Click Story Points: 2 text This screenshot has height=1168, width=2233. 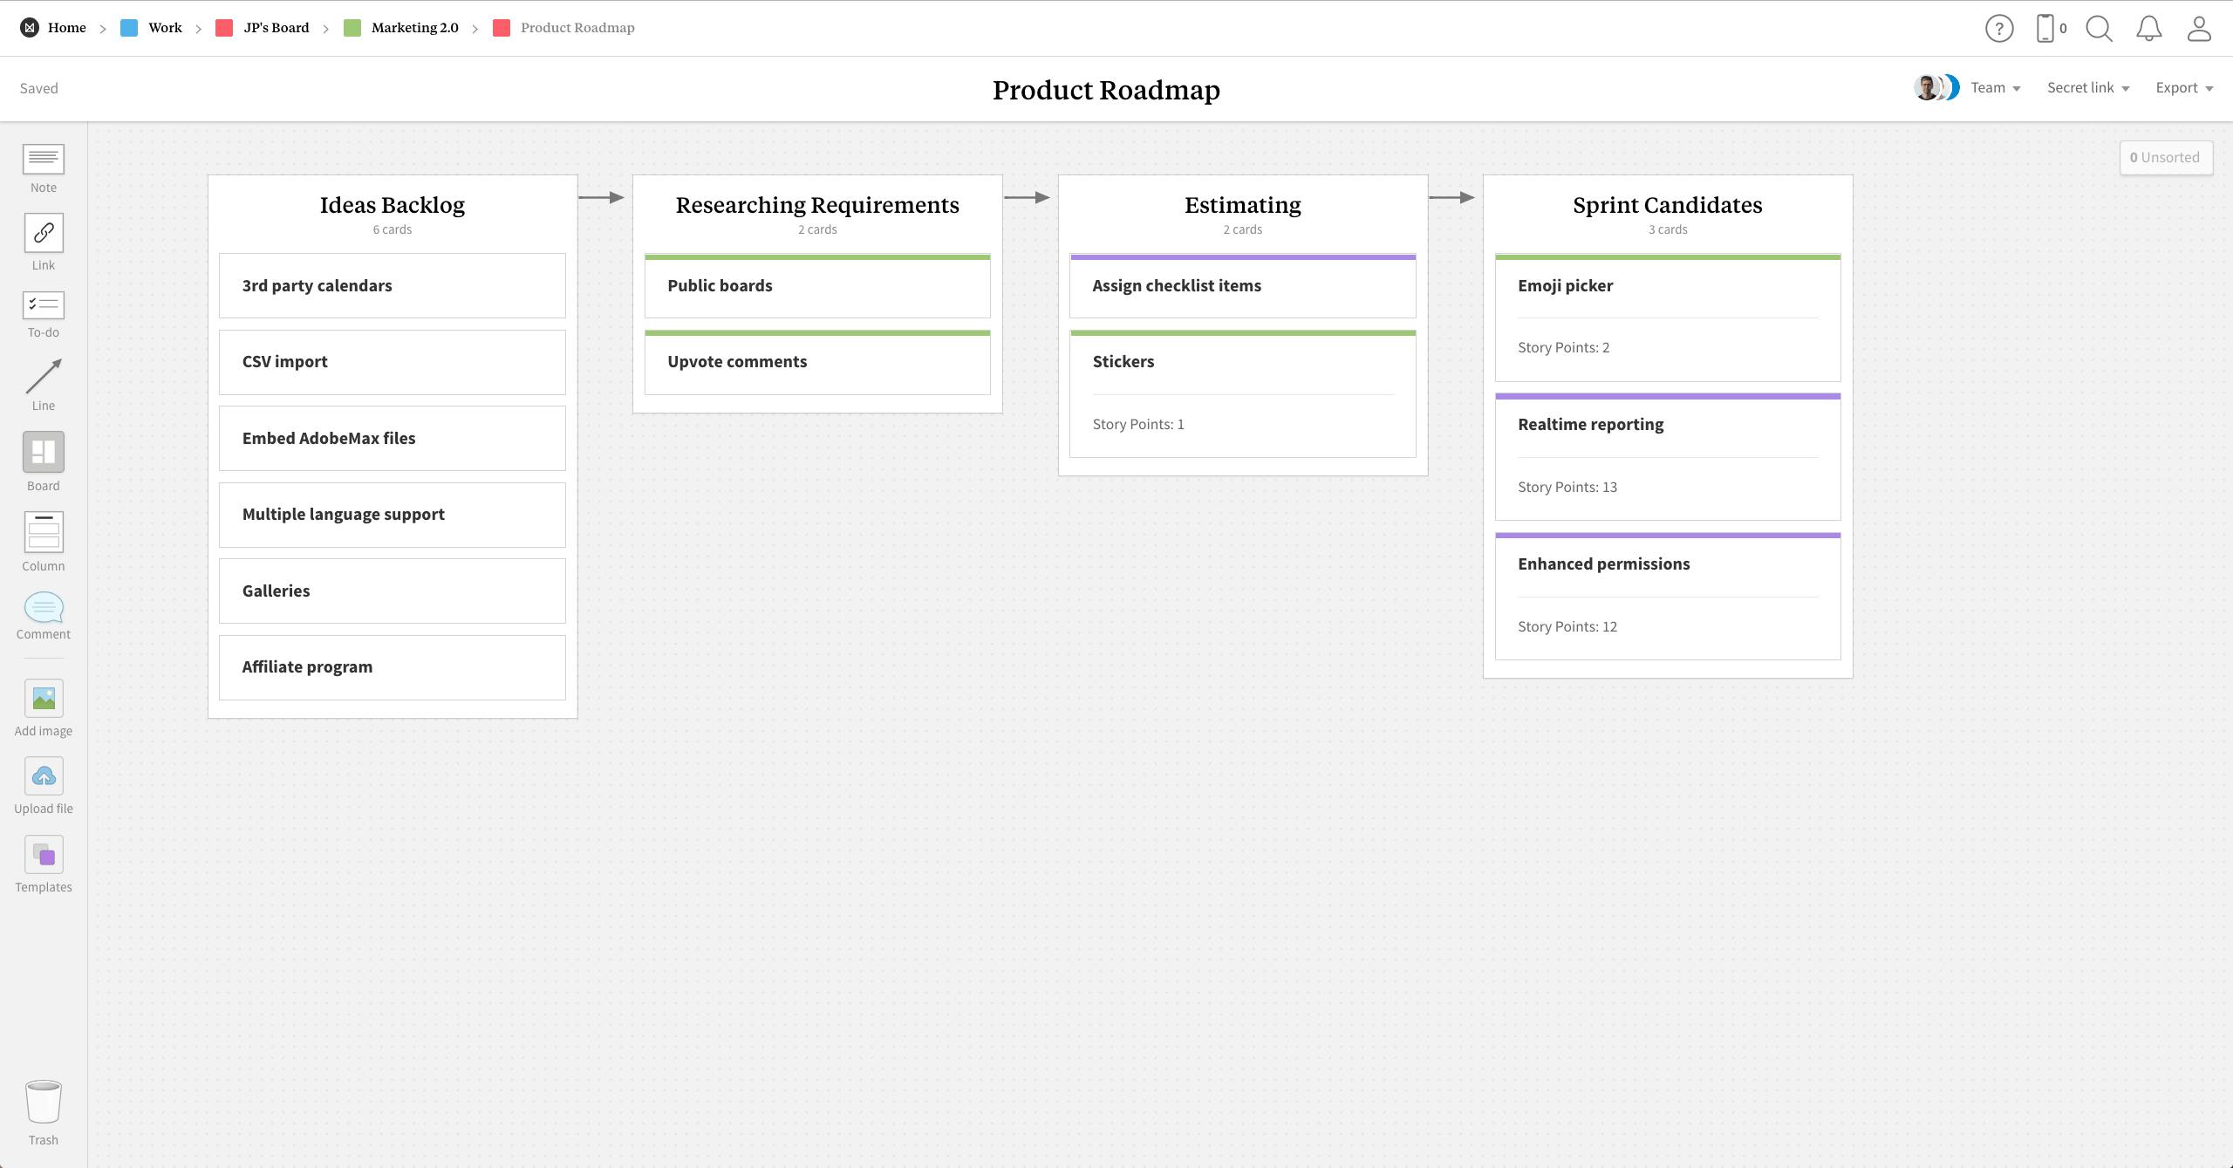[1563, 347]
